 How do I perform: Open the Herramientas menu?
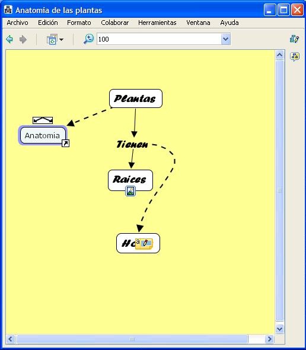click(157, 23)
